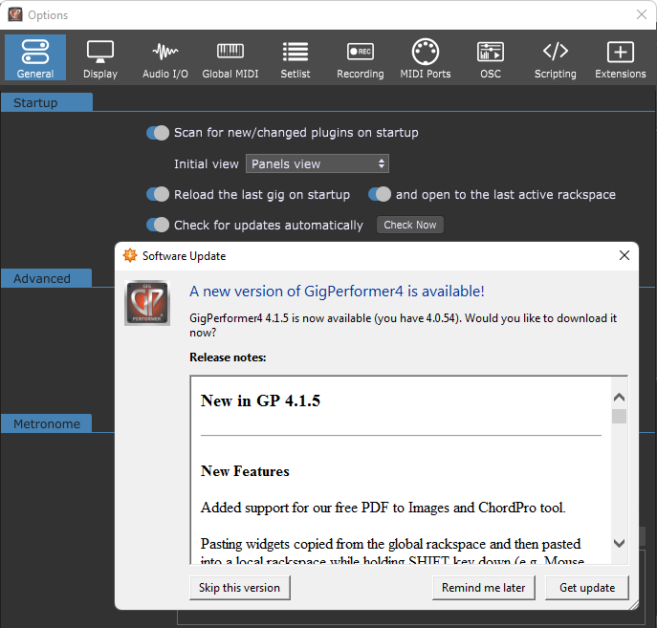Select the Startup section header
Image resolution: width=657 pixels, height=628 pixels.
pos(47,102)
